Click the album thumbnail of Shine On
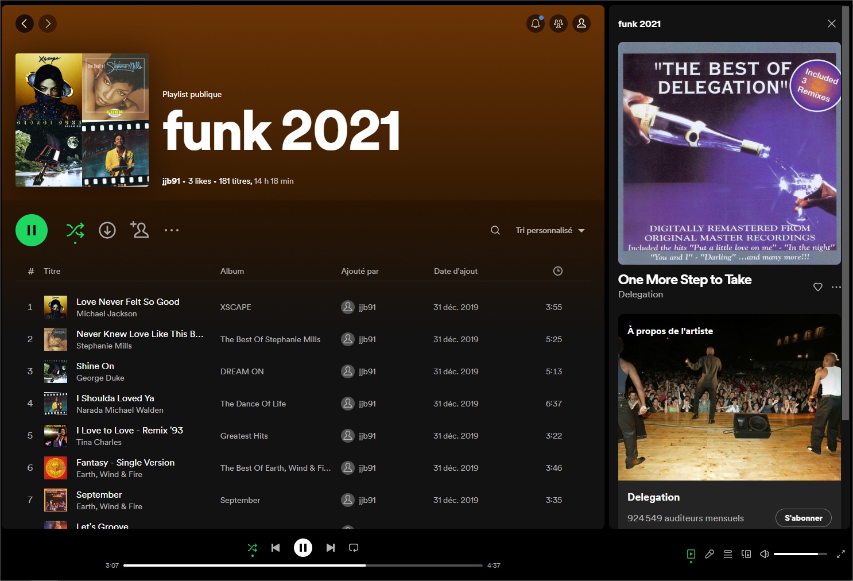Screen dimensions: 853x581 tap(56, 371)
